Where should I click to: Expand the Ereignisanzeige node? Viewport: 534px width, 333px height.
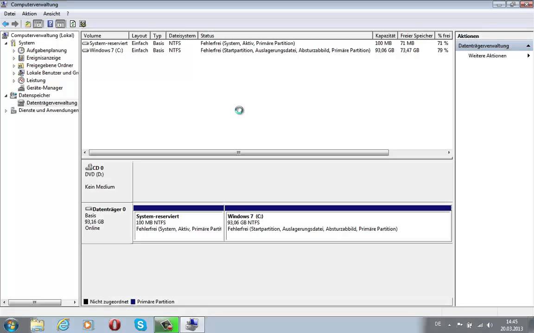[14, 58]
